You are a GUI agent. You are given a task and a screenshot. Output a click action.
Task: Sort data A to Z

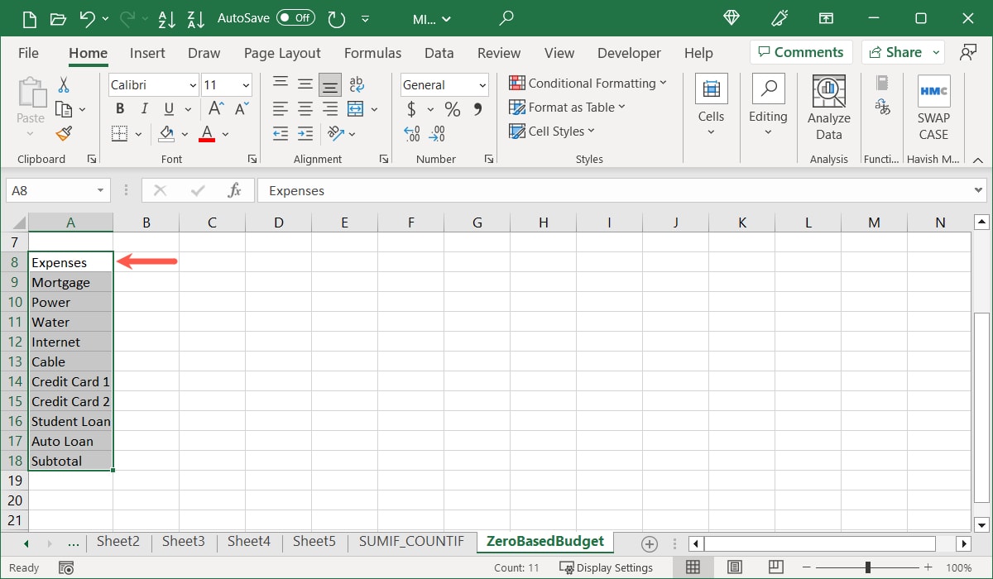pos(166,18)
